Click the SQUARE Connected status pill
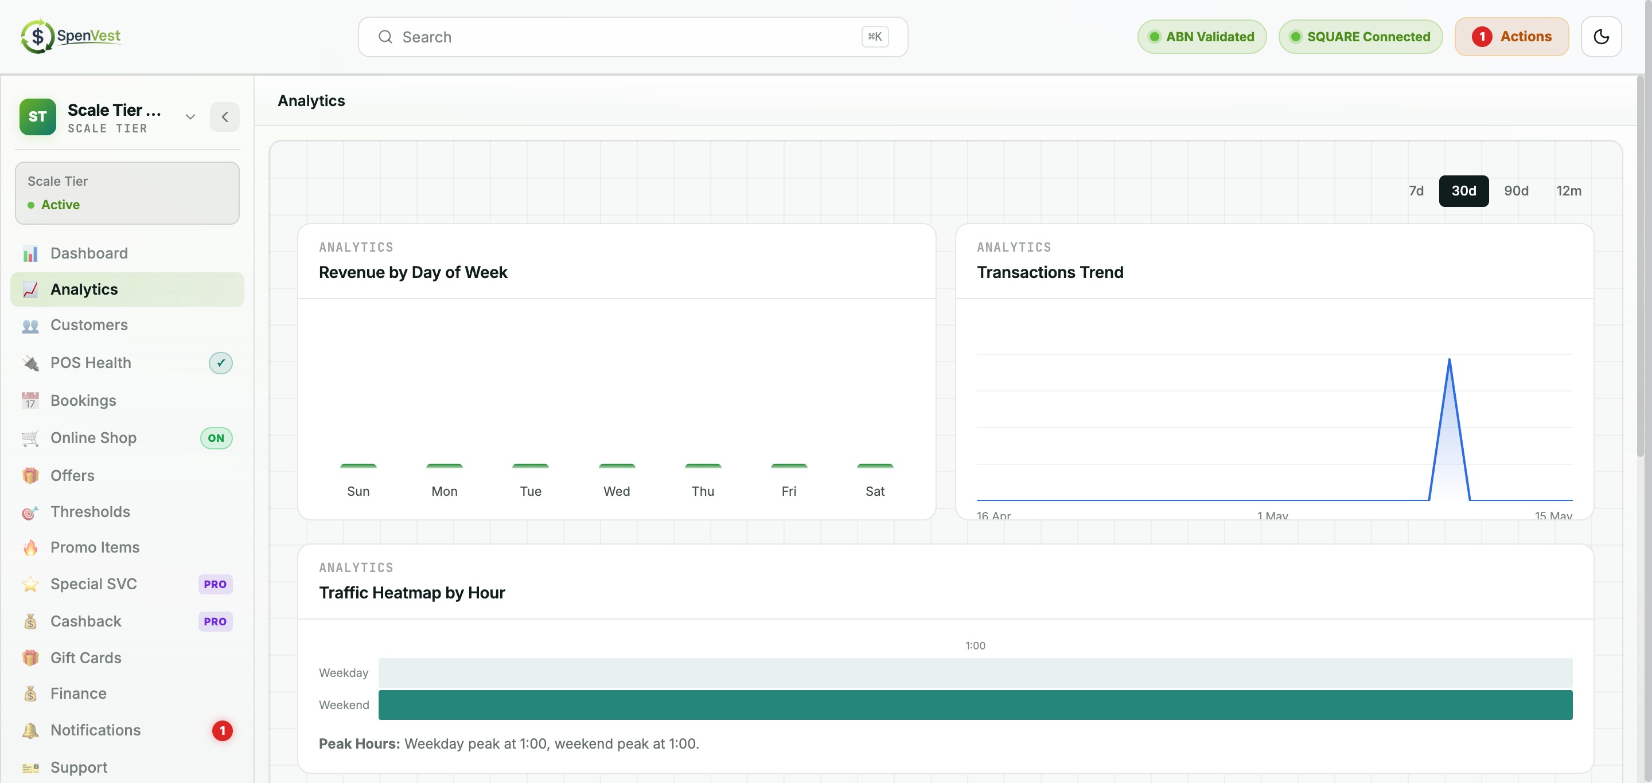The width and height of the screenshot is (1652, 783). point(1360,37)
